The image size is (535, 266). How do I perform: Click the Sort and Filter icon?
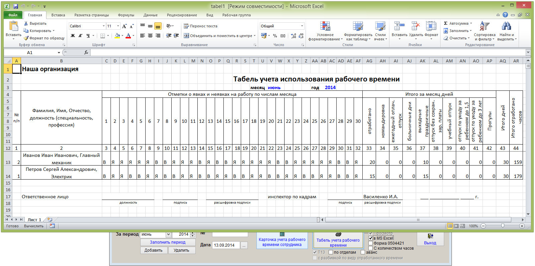[484, 26]
